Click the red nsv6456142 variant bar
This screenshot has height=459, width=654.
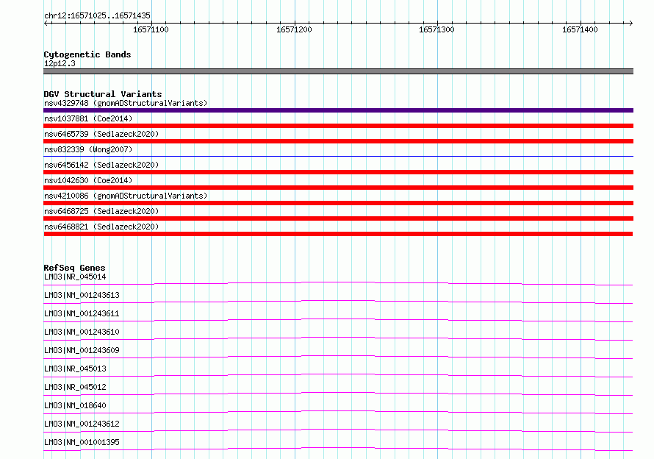point(338,172)
